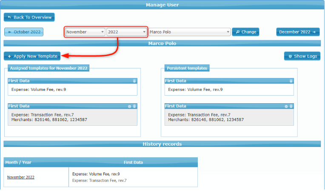Click Apply New Template button
The image size is (325, 192).
(32, 56)
